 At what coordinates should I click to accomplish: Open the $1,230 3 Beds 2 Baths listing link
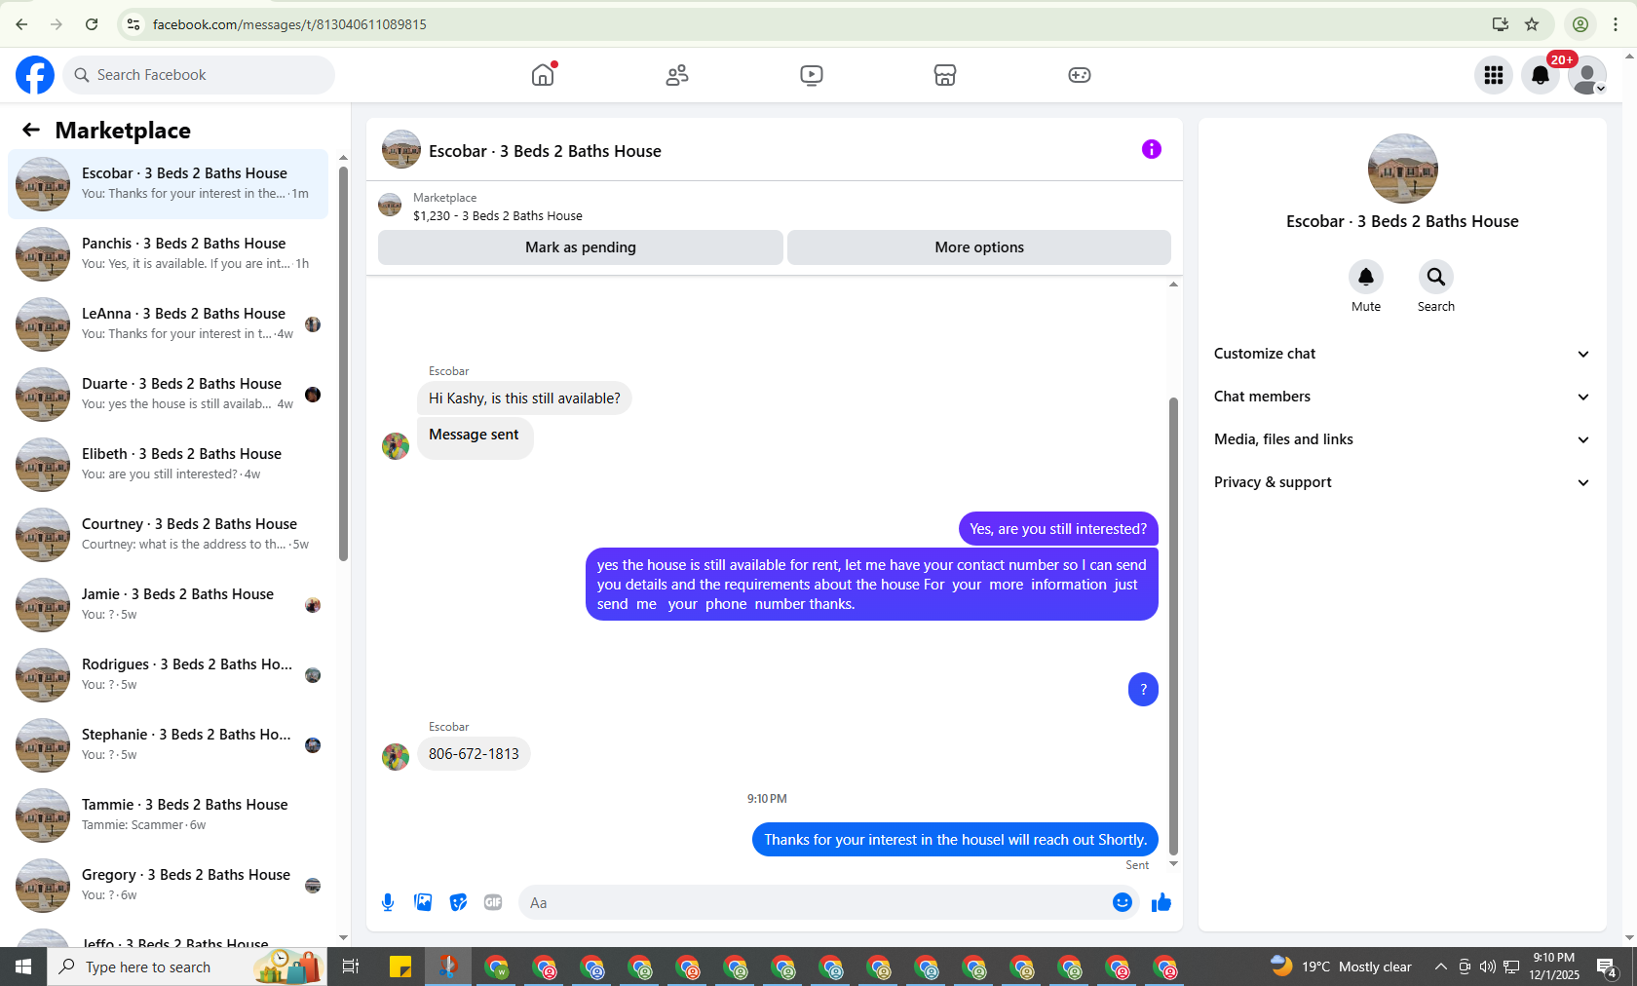click(498, 216)
